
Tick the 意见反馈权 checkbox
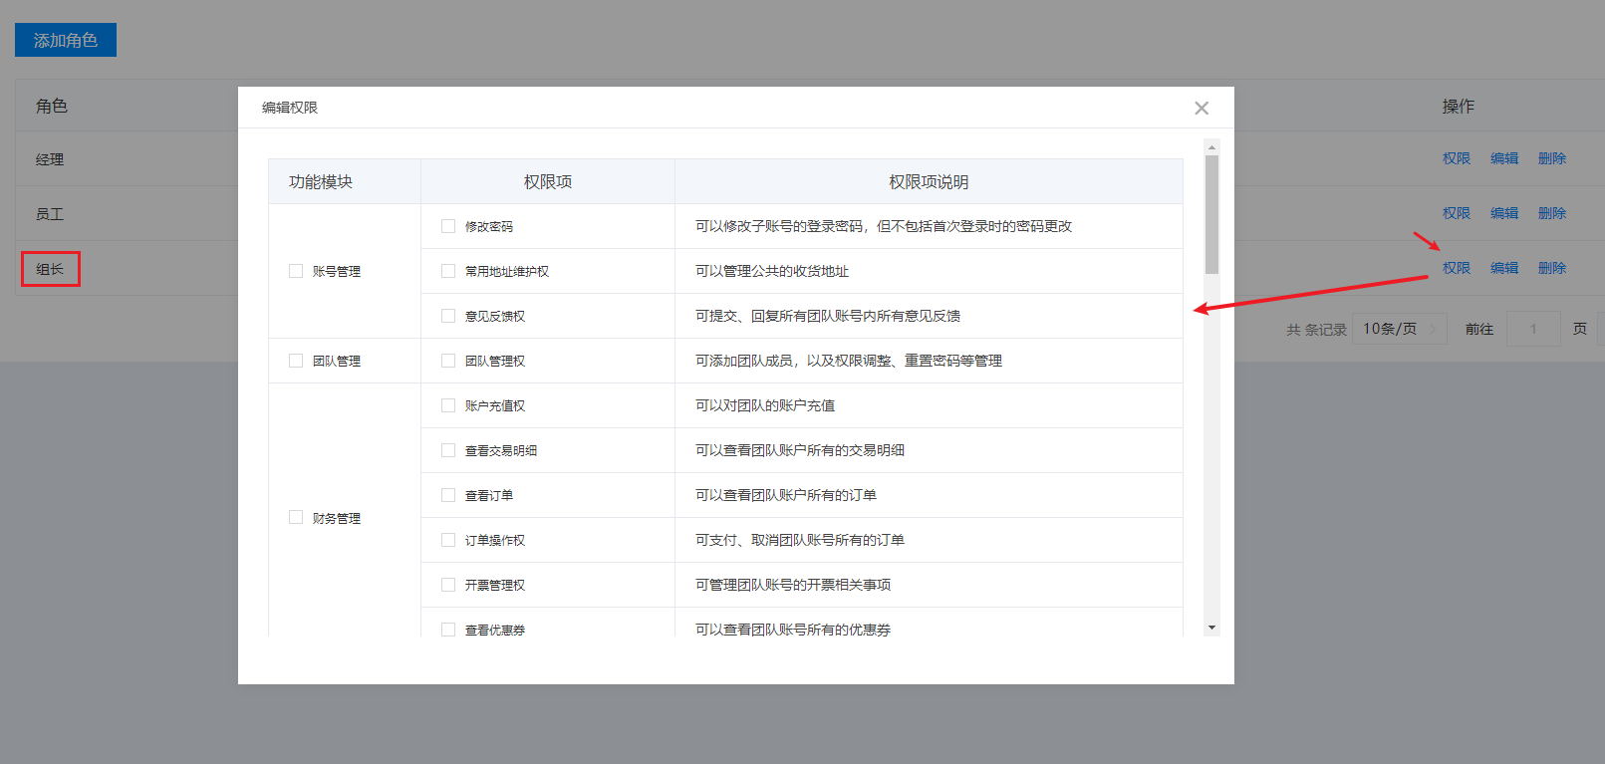[x=448, y=316]
